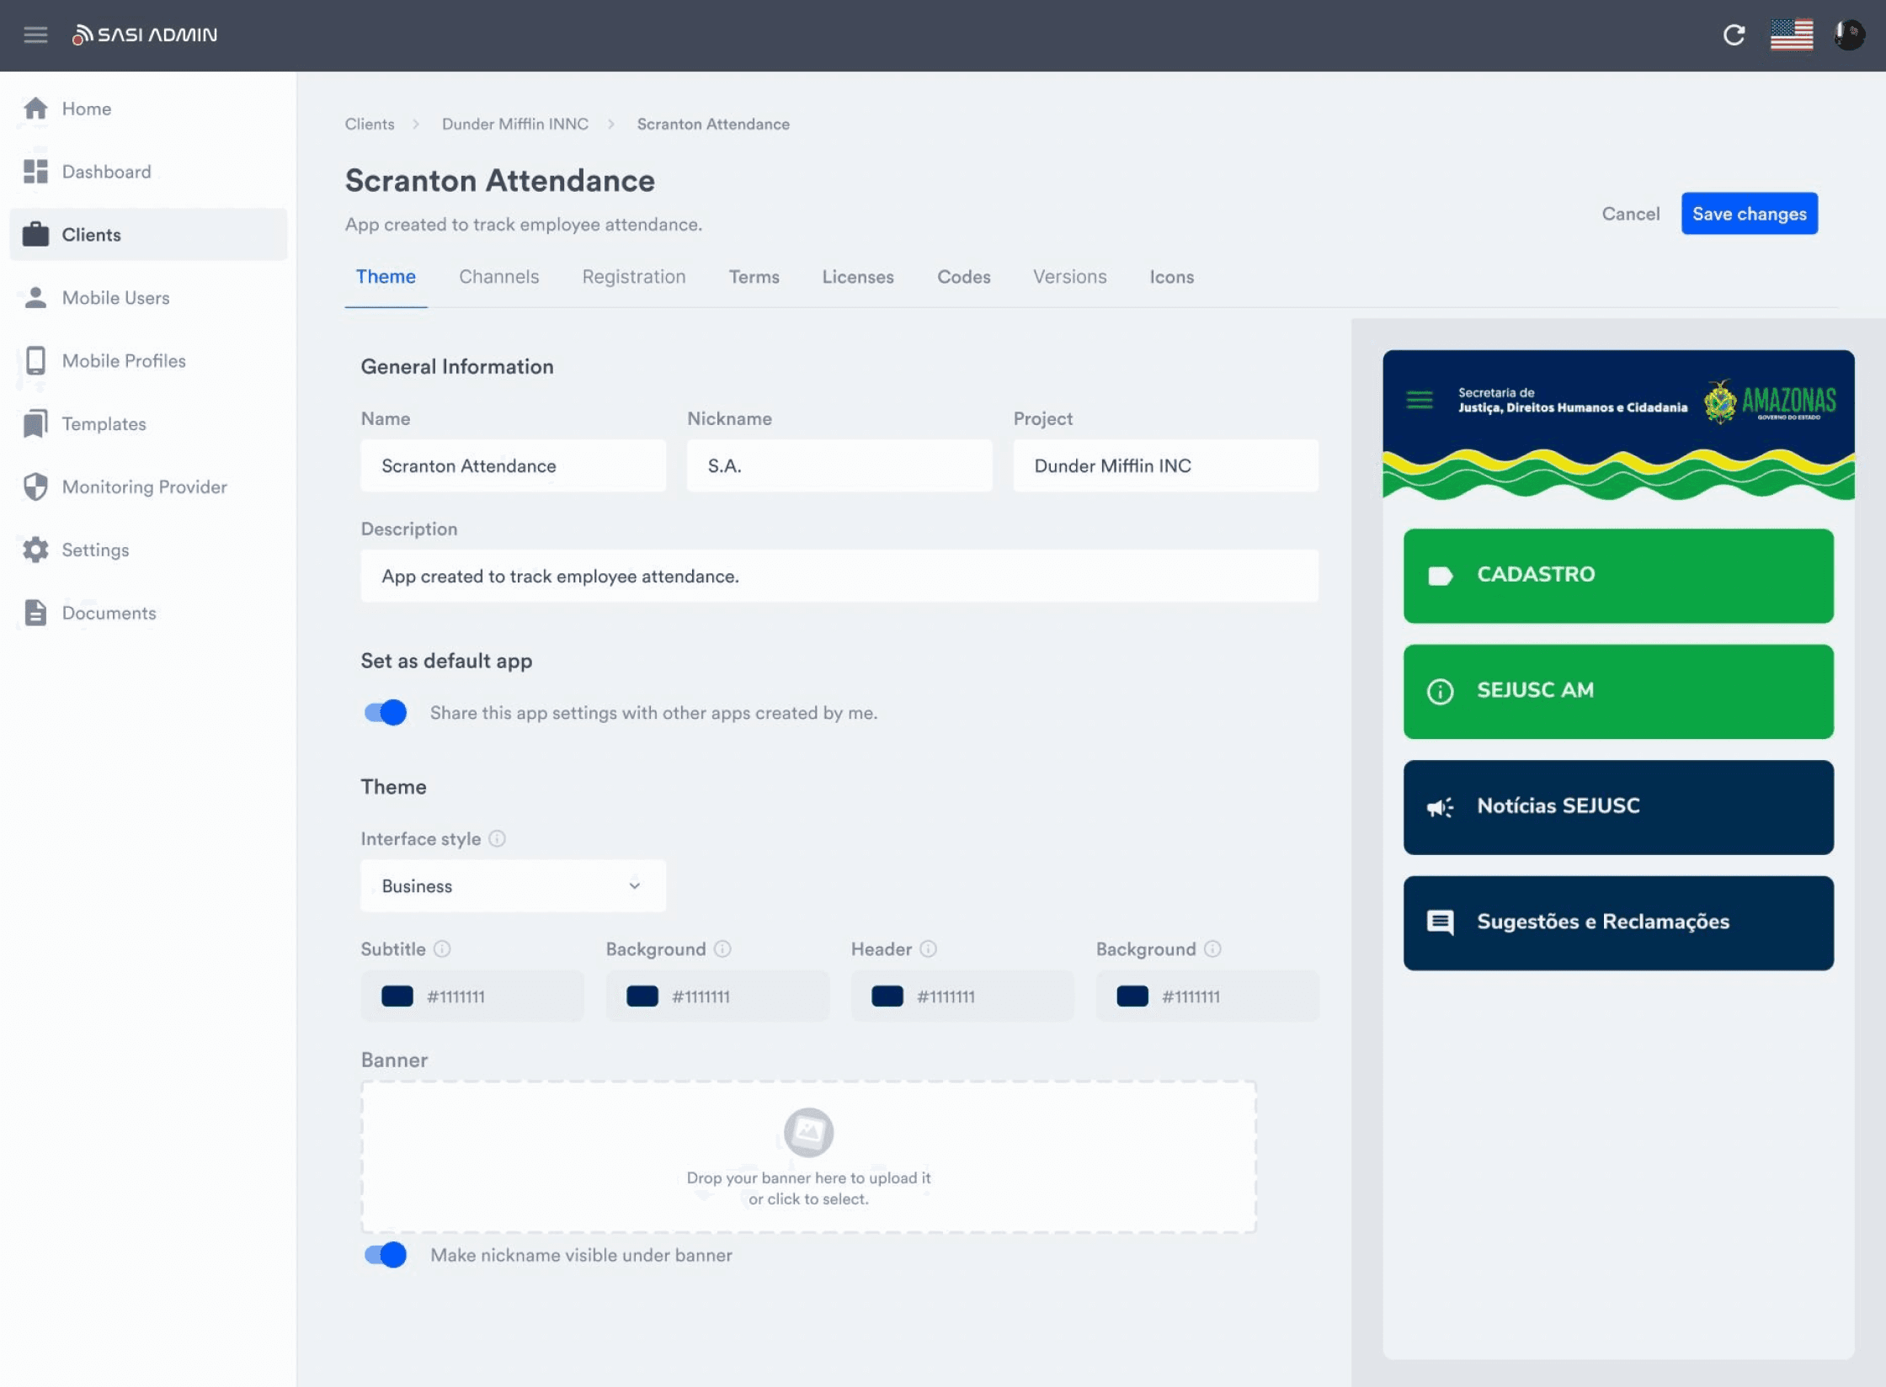Click the Dunder Mifflin INNC breadcrumb link
The image size is (1886, 1387).
pos(515,124)
